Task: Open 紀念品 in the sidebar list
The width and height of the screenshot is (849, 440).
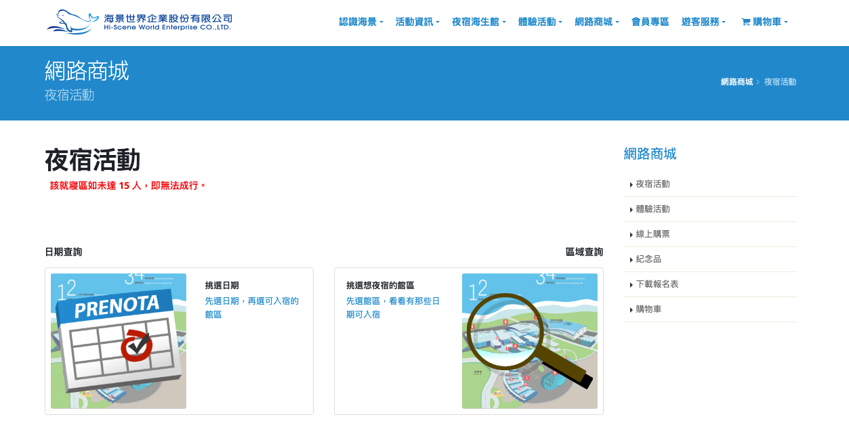Action: point(648,259)
